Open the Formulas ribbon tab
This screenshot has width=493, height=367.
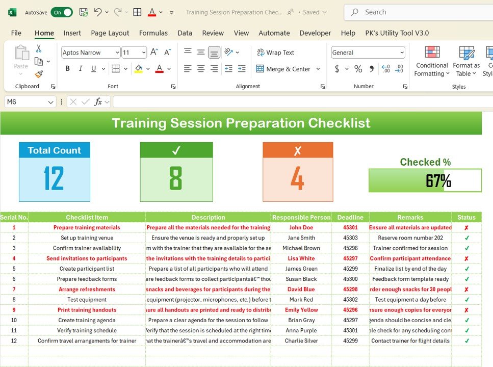click(x=153, y=33)
